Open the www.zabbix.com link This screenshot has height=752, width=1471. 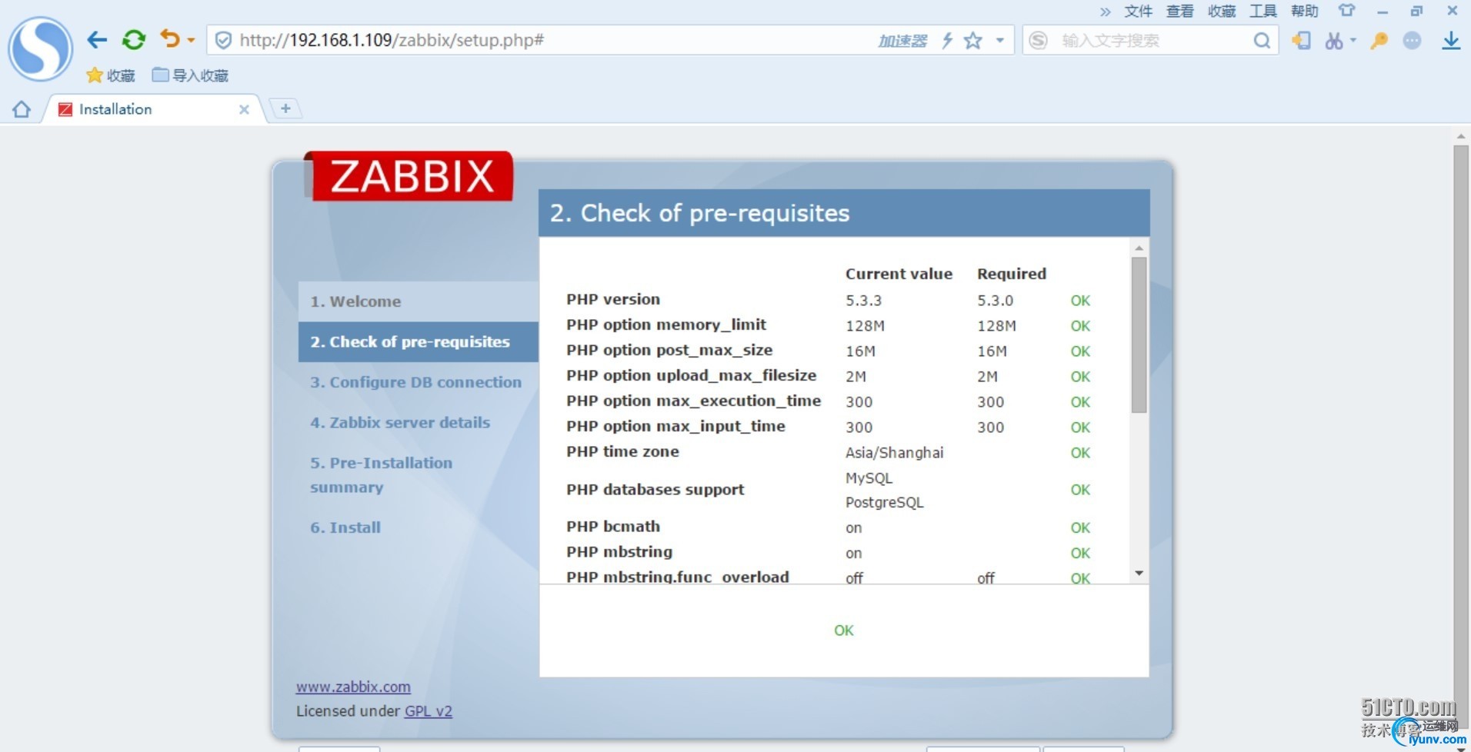coord(353,687)
